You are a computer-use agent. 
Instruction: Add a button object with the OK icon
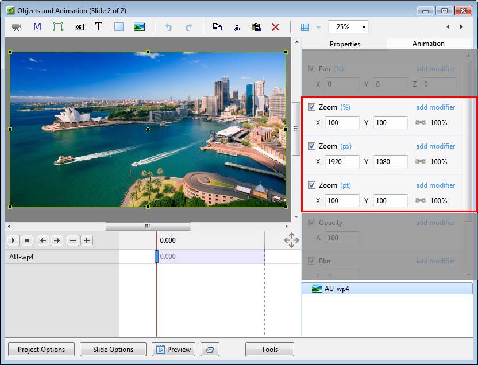[x=79, y=27]
